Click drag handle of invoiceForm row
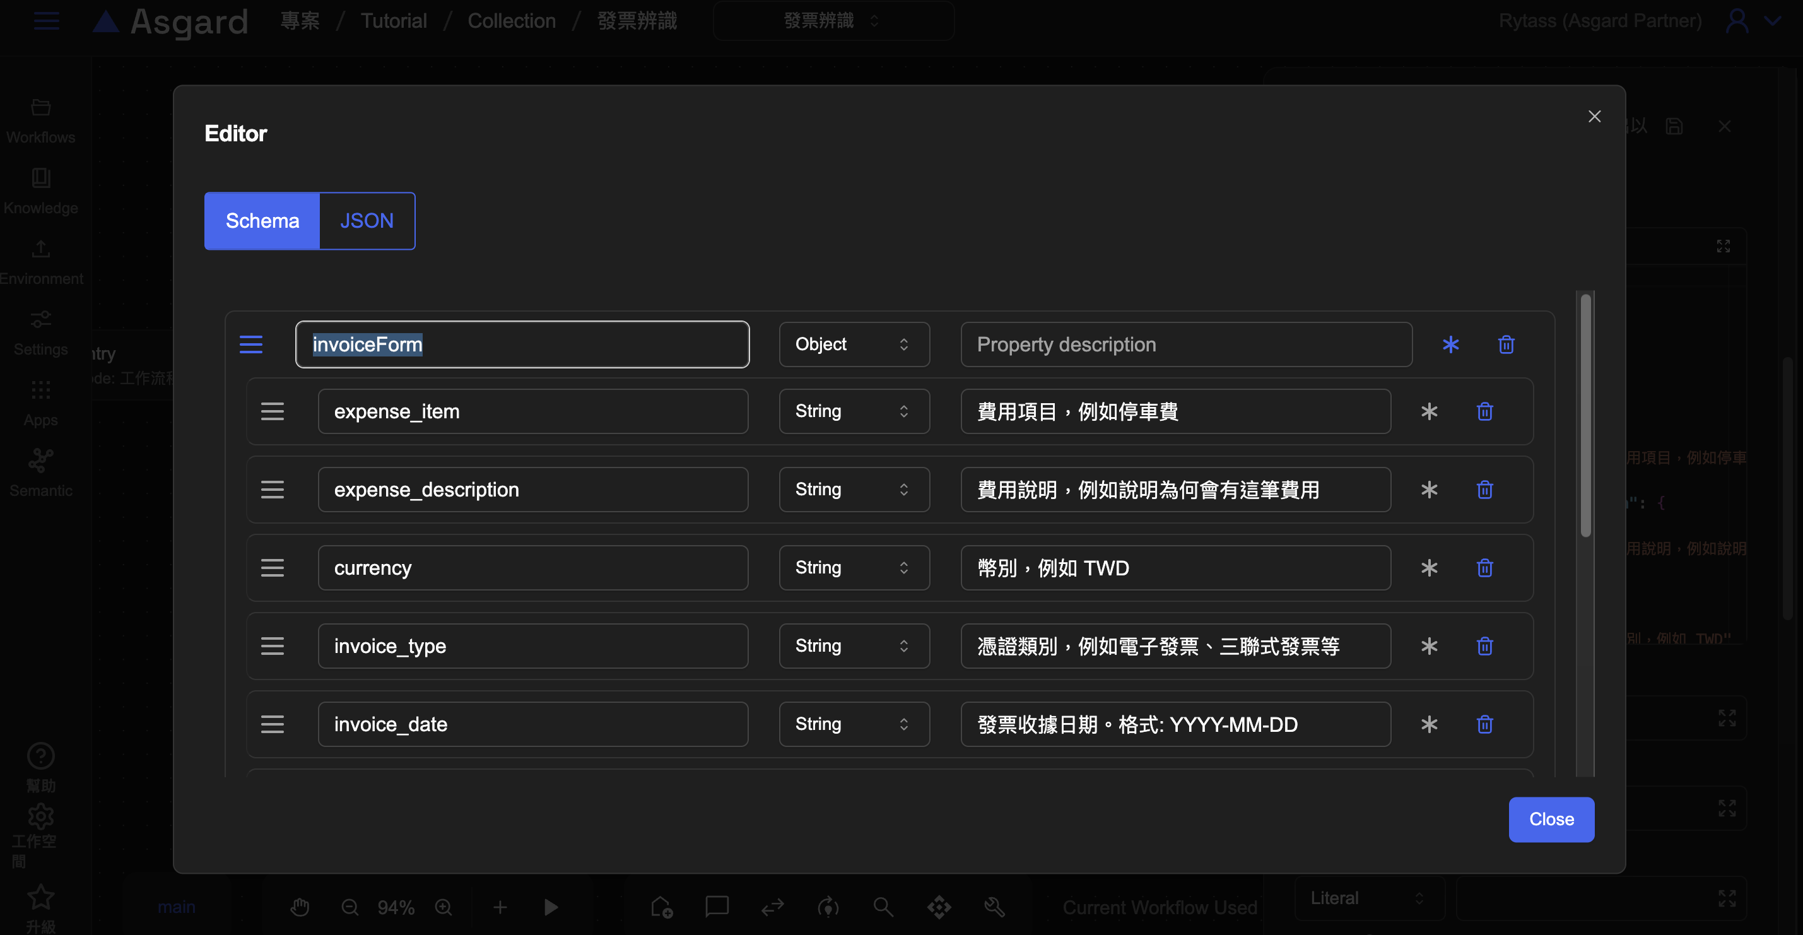This screenshot has width=1803, height=935. tap(250, 344)
